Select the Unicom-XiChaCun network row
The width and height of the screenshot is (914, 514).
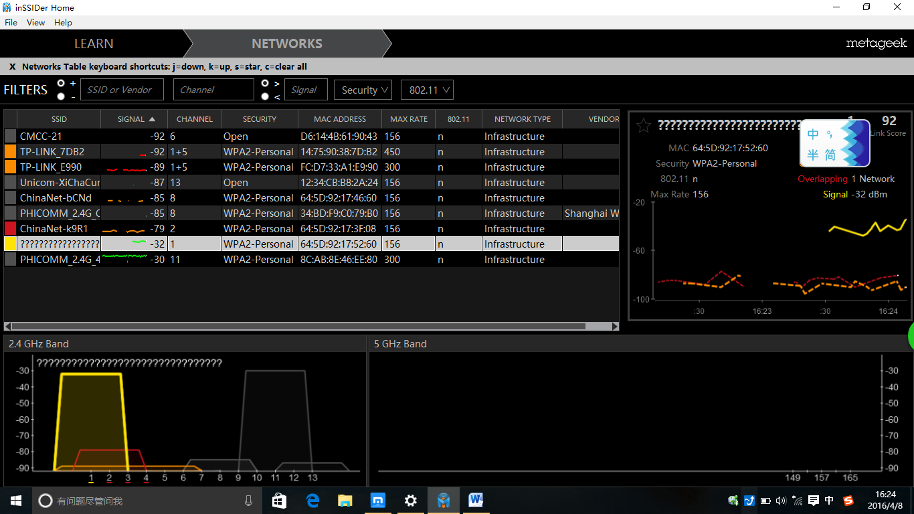311,183
